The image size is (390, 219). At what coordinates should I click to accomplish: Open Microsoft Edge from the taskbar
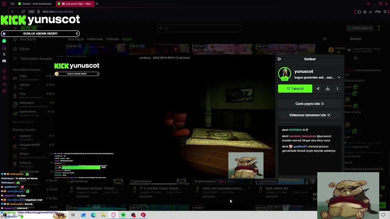click(93, 215)
